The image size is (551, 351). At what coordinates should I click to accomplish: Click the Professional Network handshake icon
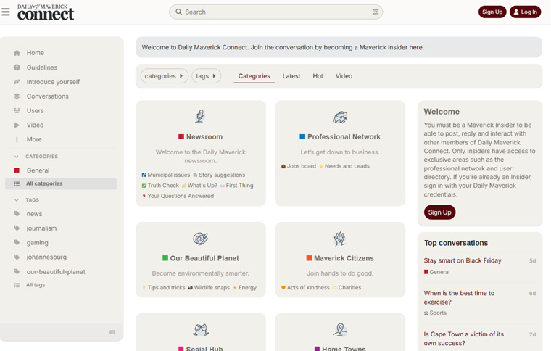(x=340, y=117)
